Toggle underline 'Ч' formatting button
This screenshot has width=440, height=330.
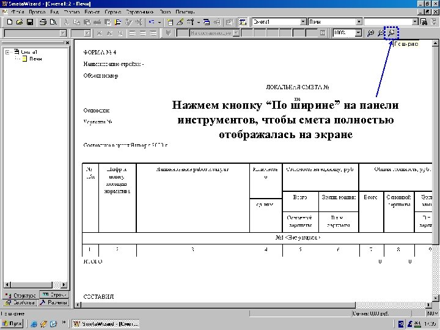[x=120, y=33]
